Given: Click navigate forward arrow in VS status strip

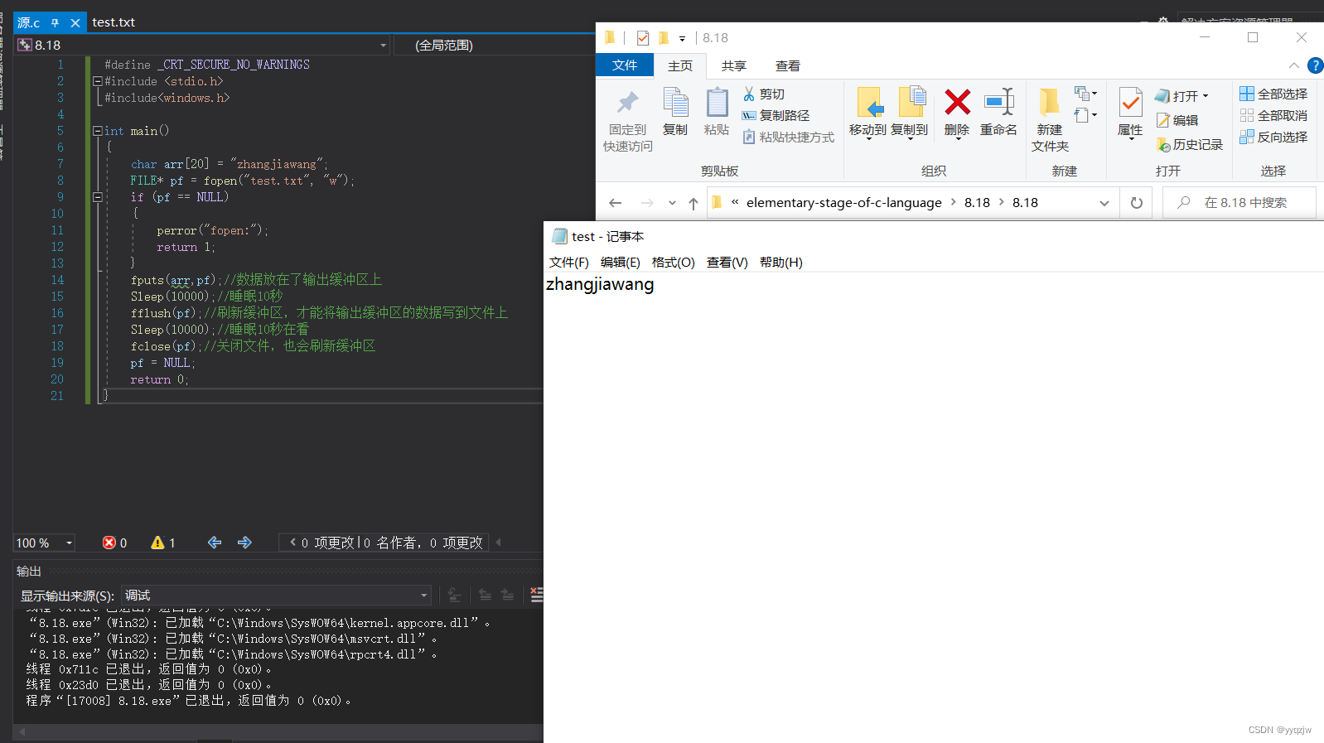Looking at the screenshot, I should pyautogui.click(x=244, y=543).
